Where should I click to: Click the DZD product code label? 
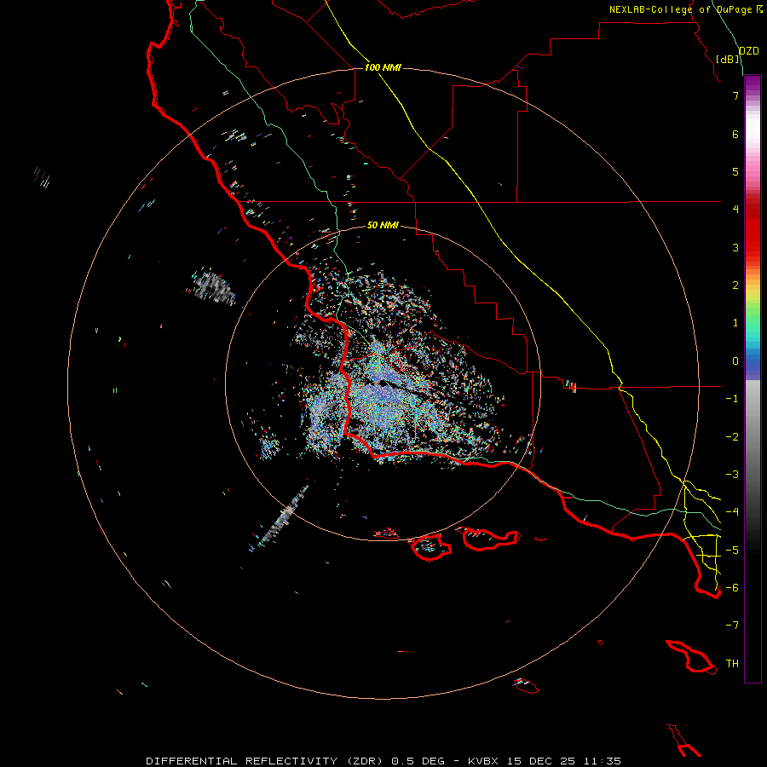tap(748, 51)
